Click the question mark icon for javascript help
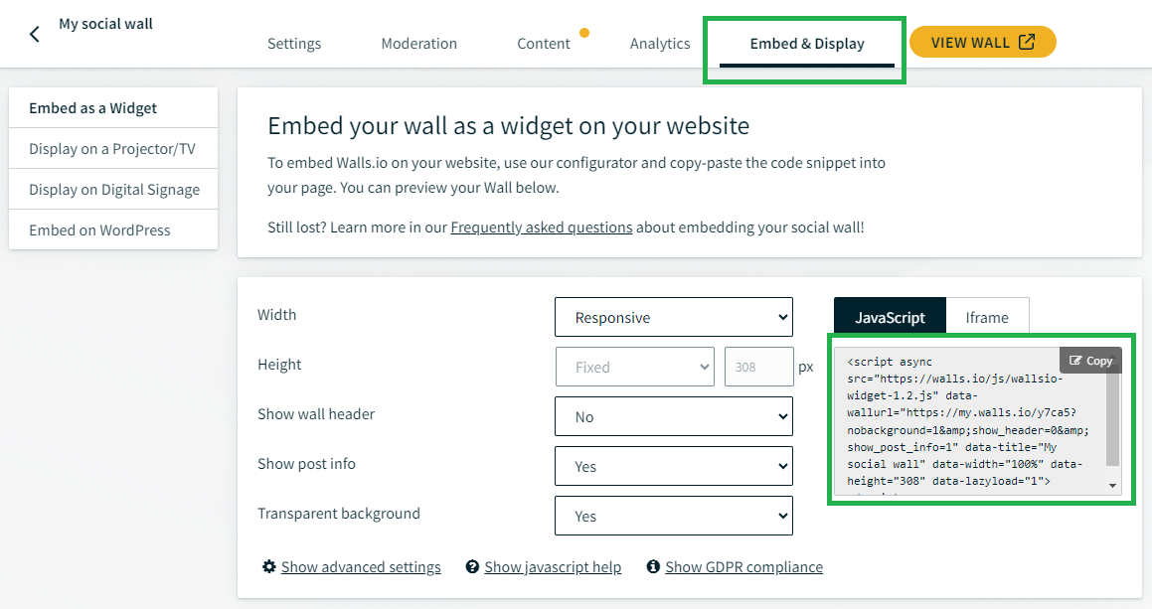 click(472, 566)
